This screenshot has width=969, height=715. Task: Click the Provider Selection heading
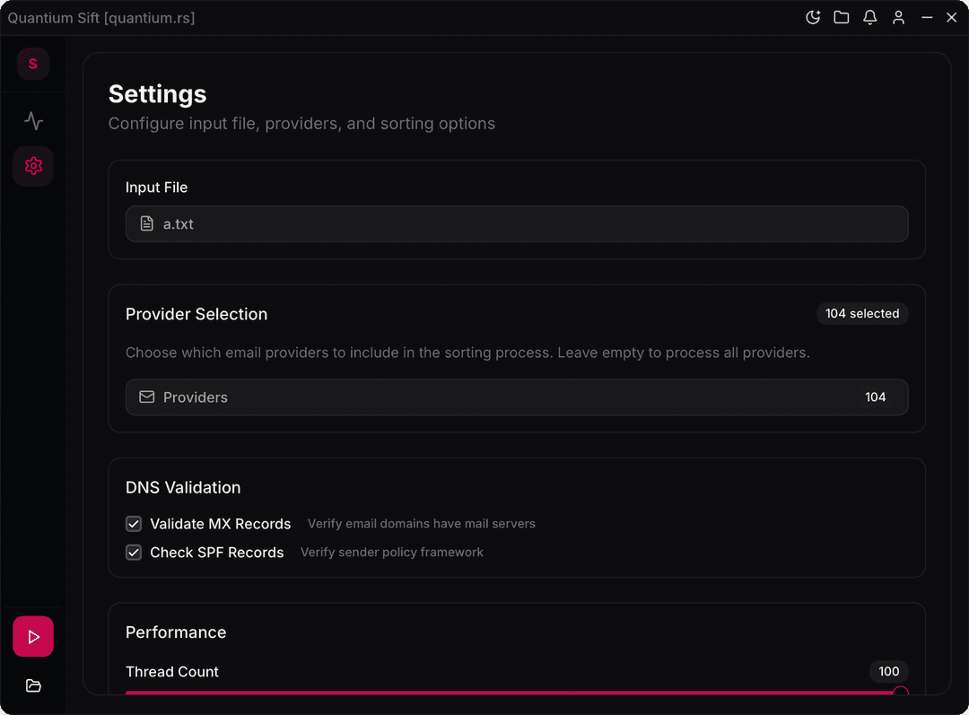point(196,314)
